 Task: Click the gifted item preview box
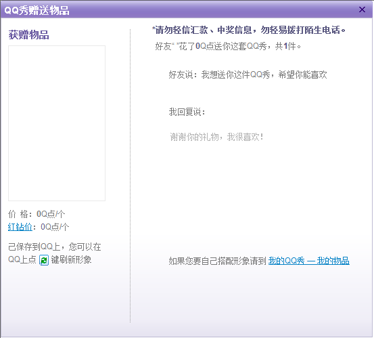(x=57, y=123)
